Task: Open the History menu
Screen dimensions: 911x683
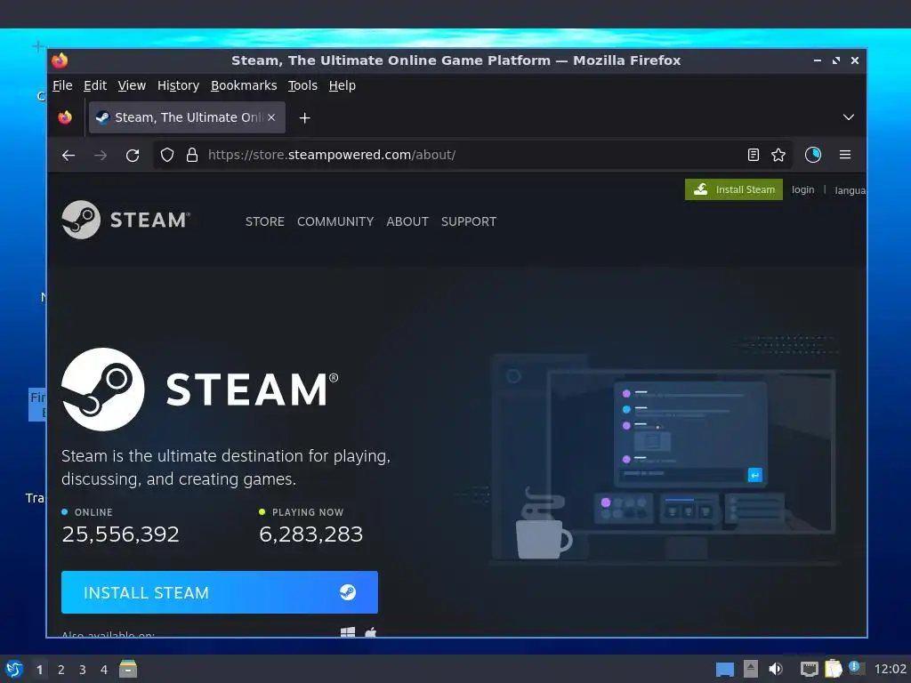Action: [178, 85]
